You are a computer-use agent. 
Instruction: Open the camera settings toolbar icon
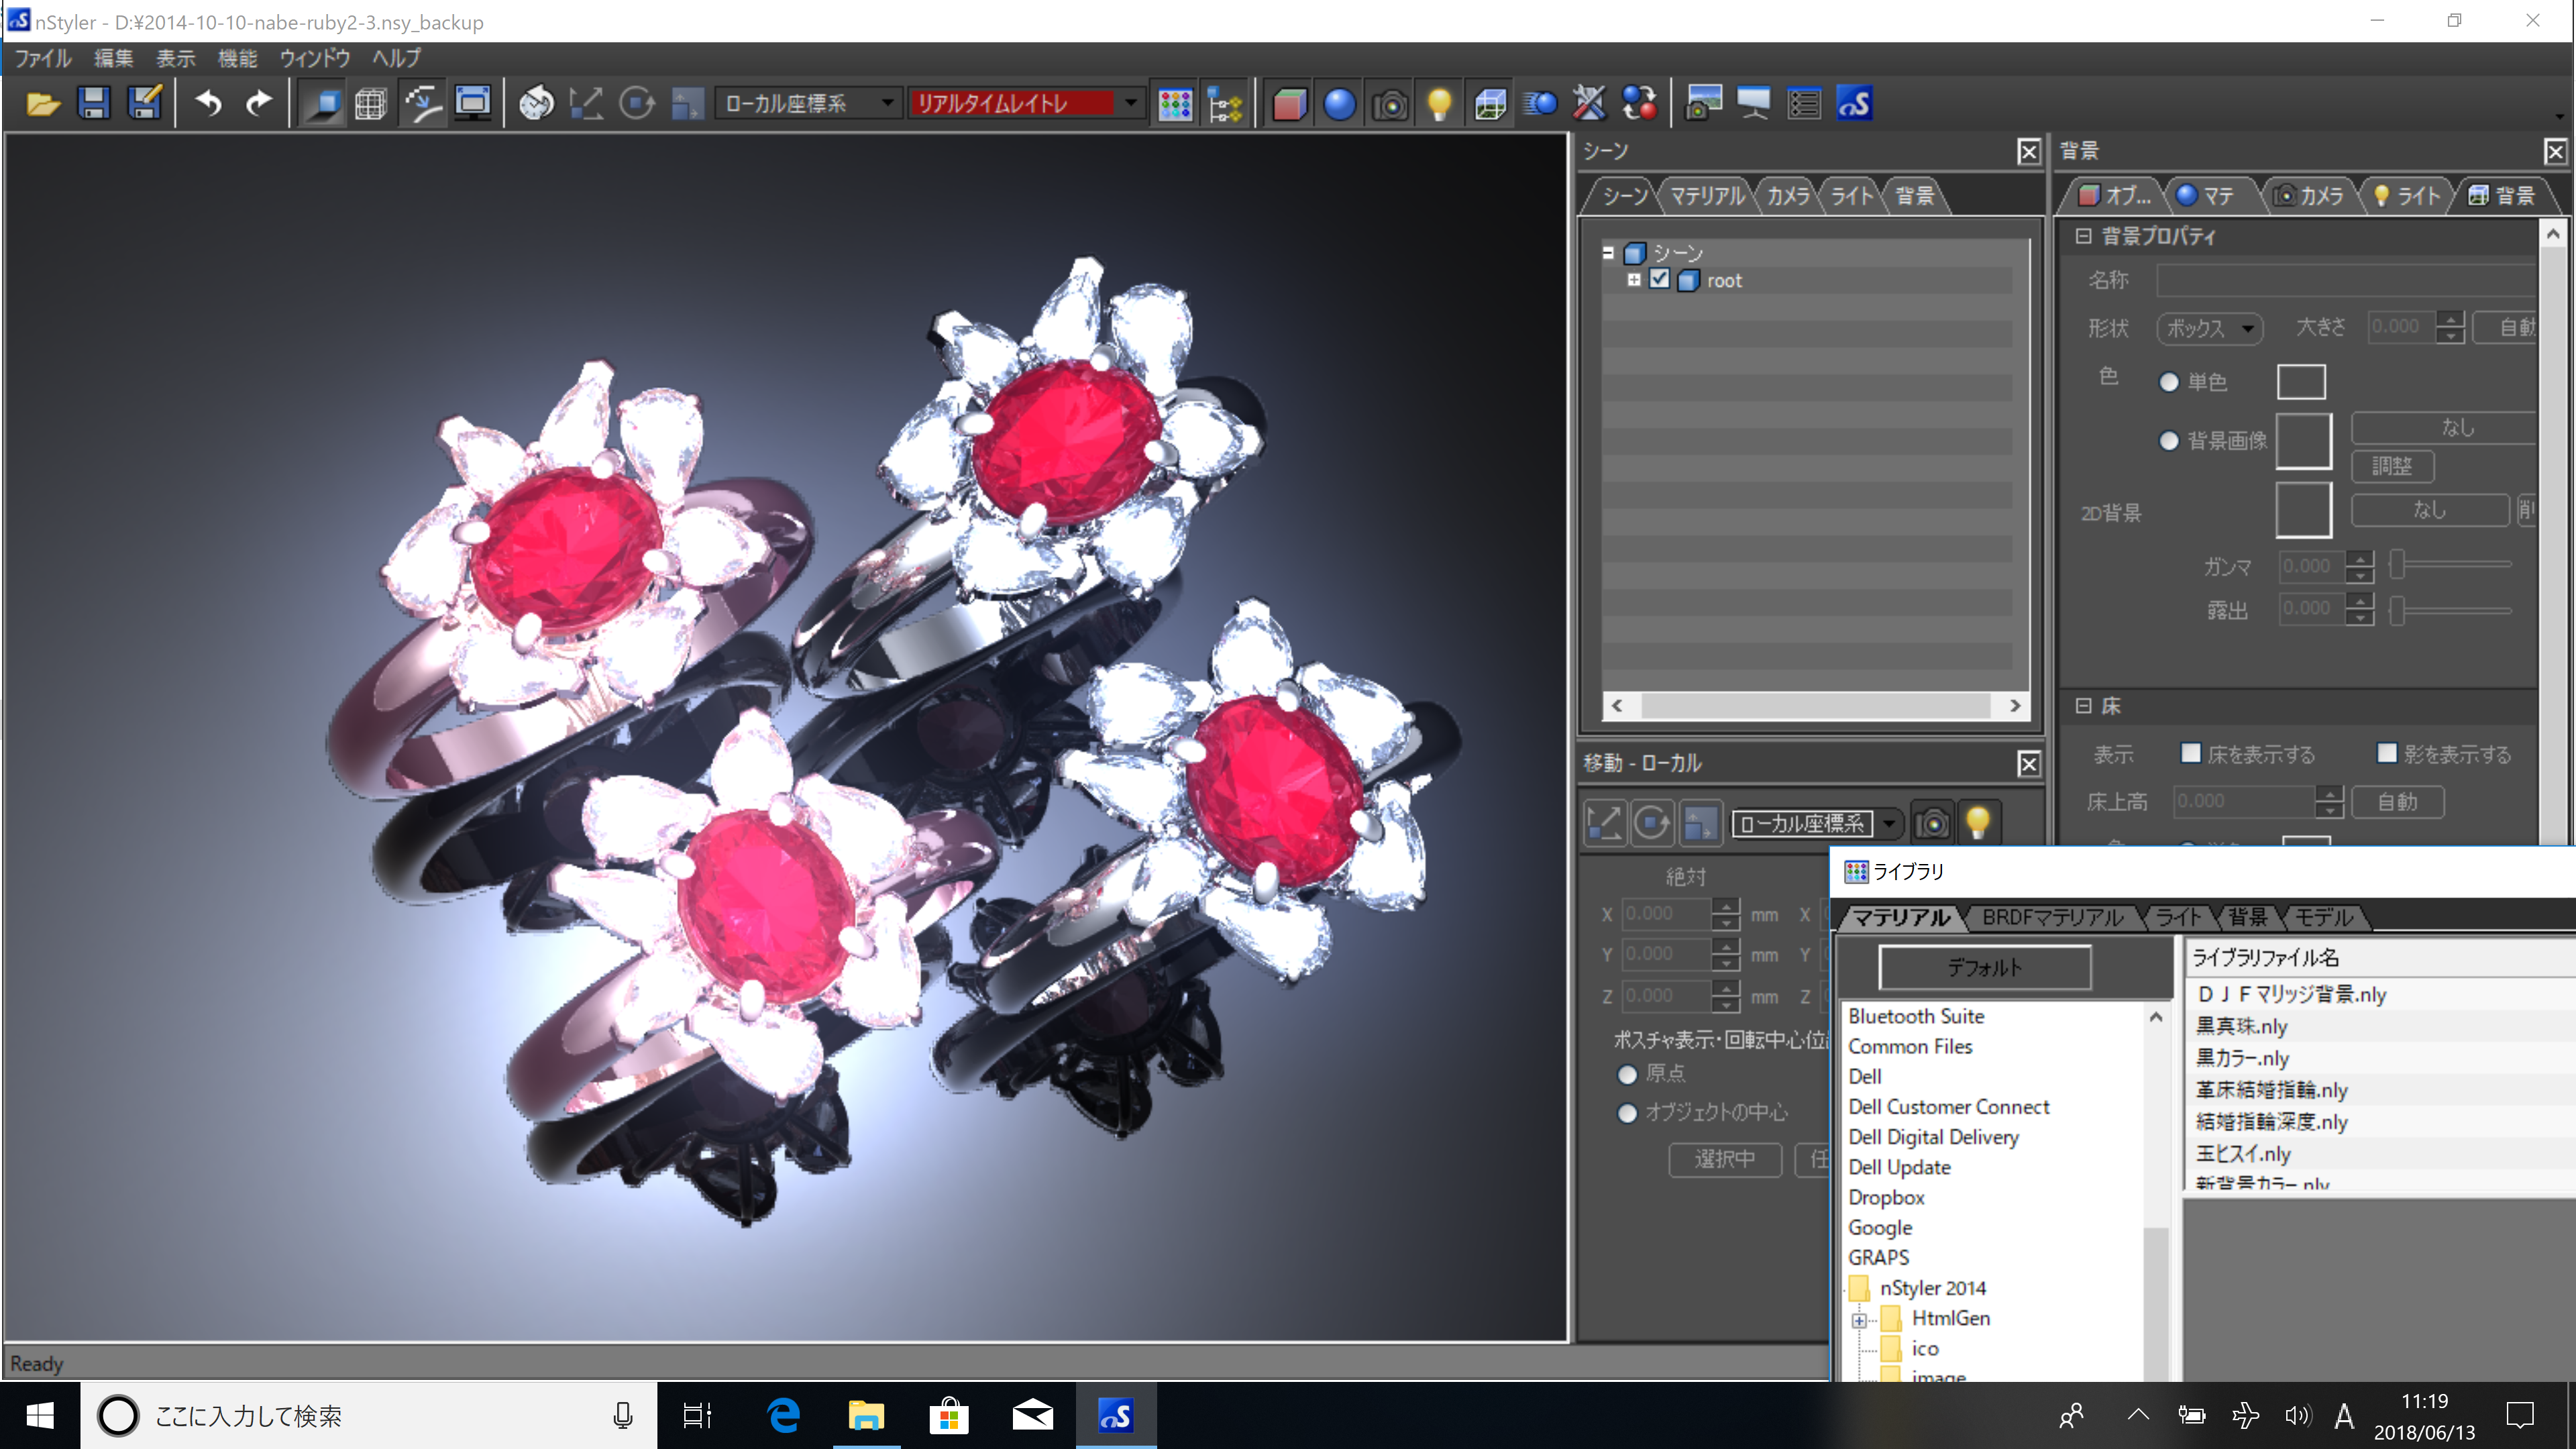[x=1390, y=104]
